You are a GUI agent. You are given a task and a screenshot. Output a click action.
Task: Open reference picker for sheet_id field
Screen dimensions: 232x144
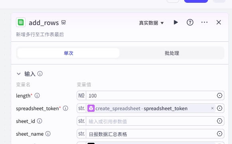coord(220,121)
